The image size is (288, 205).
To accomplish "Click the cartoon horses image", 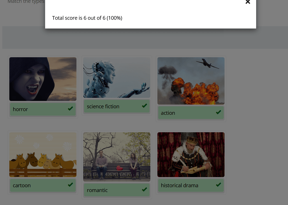I will point(43,155).
